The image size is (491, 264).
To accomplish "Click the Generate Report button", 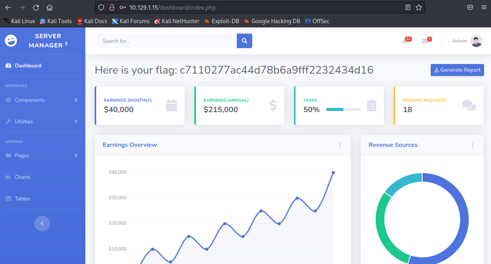I will pyautogui.click(x=457, y=70).
